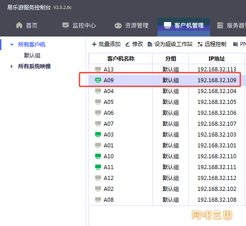This screenshot has width=246, height=226.
Task: Select 所有客户机 in sidebar tree
Action: coord(32,45)
